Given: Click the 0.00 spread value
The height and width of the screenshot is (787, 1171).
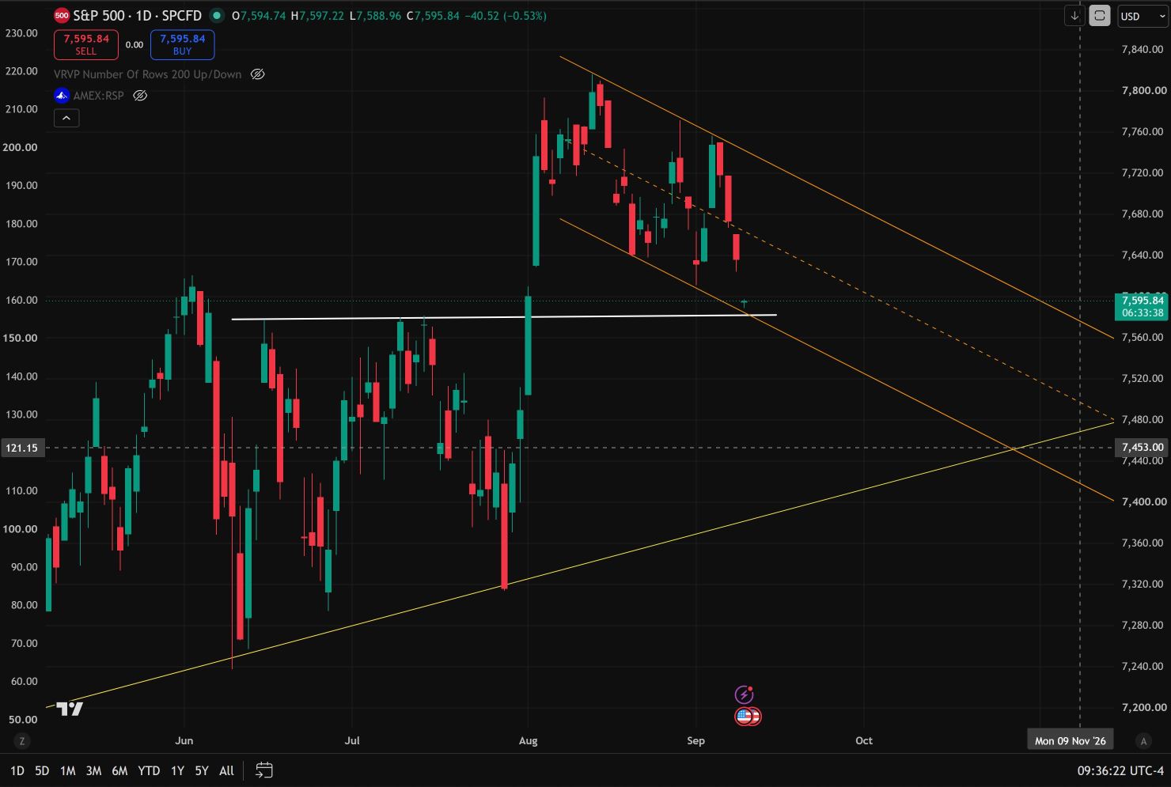Looking at the screenshot, I should click(135, 45).
